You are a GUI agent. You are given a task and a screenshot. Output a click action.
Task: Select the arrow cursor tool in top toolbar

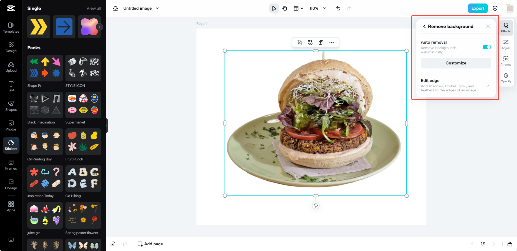[274, 8]
